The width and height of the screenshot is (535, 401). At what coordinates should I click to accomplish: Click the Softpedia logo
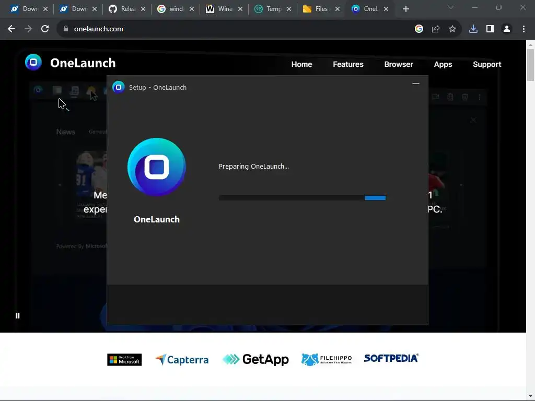391,358
